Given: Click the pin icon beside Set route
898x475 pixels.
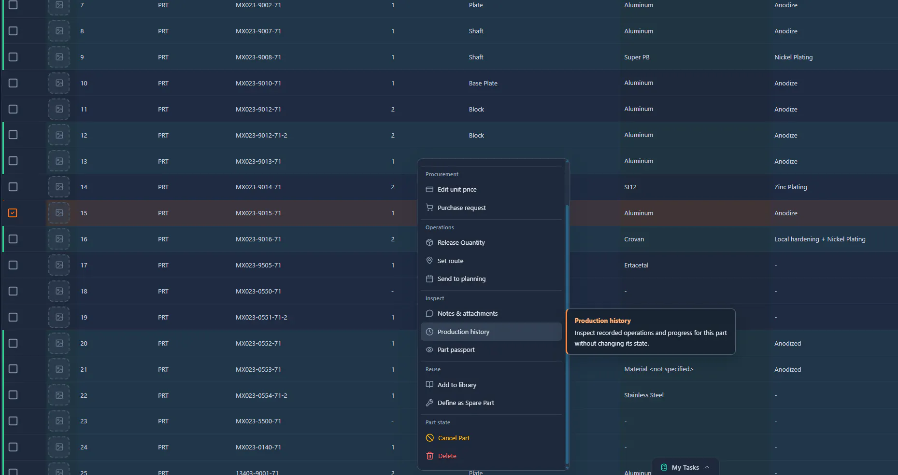Looking at the screenshot, I should tap(429, 261).
